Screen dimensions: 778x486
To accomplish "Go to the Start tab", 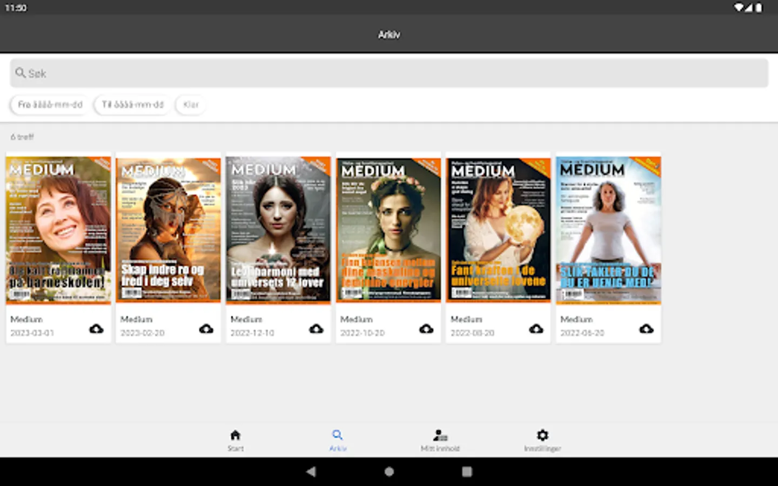I will [x=236, y=441].
